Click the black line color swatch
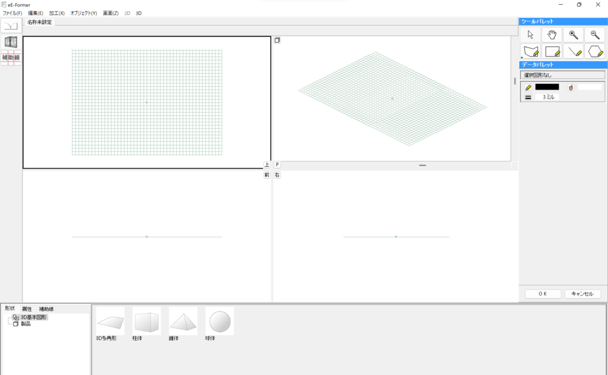The width and height of the screenshot is (608, 375). 547,87
